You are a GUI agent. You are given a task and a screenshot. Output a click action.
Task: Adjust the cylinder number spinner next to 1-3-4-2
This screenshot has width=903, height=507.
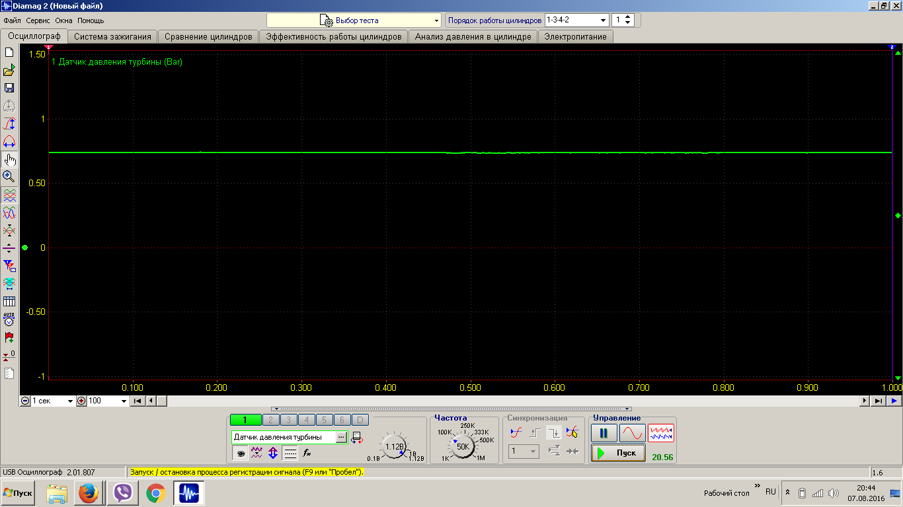coord(629,20)
